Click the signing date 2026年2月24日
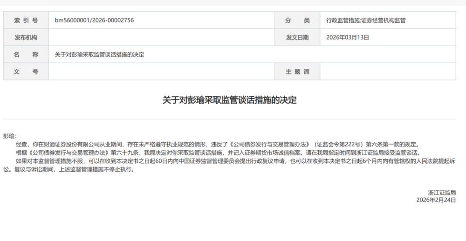This screenshot has height=241, width=466. [x=436, y=200]
